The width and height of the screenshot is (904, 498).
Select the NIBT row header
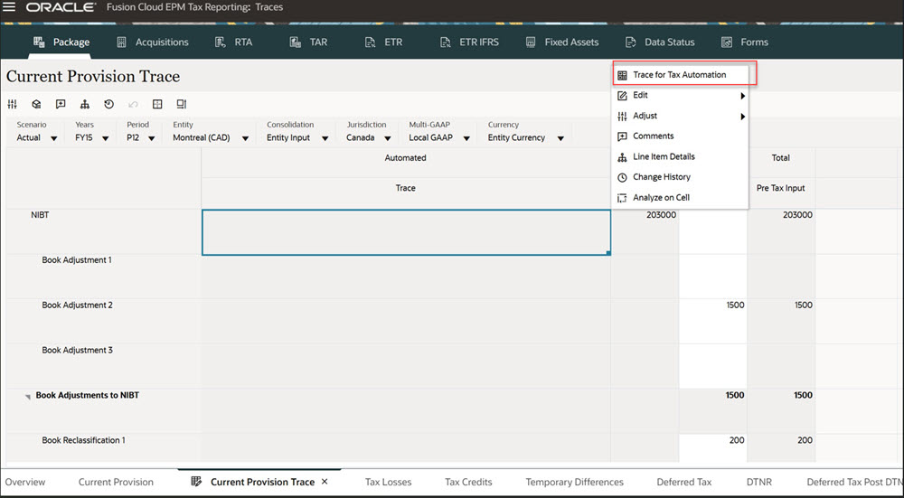(x=104, y=232)
